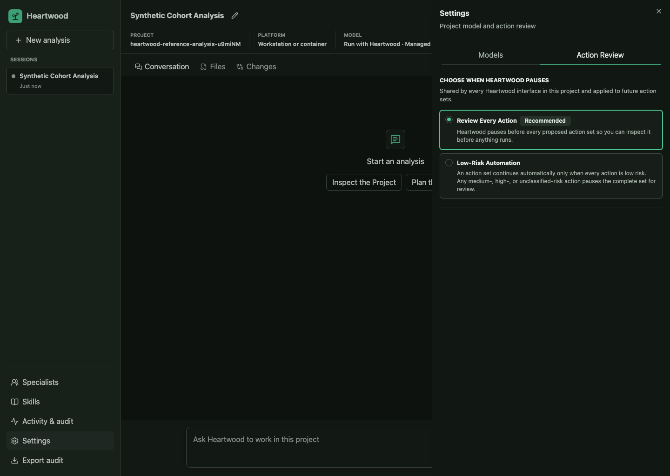Open Activity & audit in the sidebar

click(x=60, y=421)
